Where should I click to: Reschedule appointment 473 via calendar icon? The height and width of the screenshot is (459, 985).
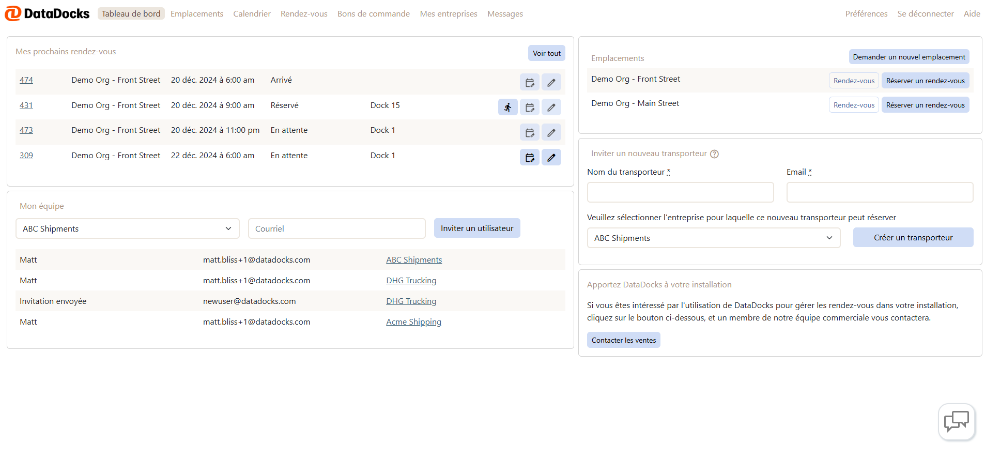[x=530, y=132]
